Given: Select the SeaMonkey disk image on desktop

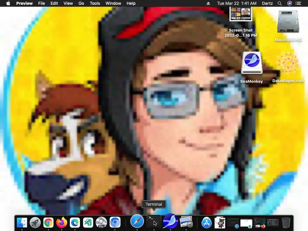Looking at the screenshot, I should click(252, 63).
